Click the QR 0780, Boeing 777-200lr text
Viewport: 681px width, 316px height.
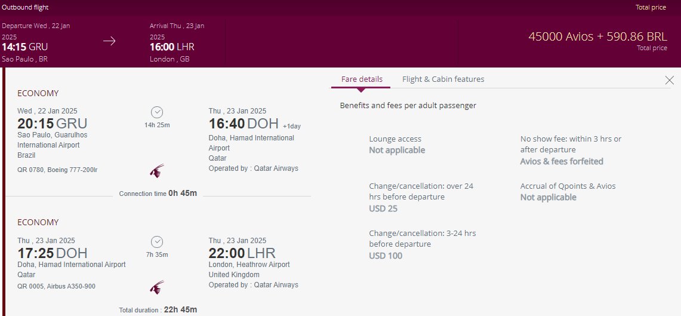click(57, 170)
